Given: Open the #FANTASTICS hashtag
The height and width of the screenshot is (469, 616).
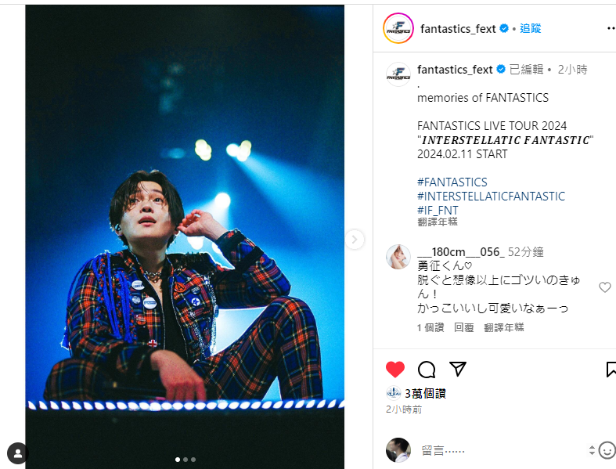Looking at the screenshot, I should click(x=452, y=182).
